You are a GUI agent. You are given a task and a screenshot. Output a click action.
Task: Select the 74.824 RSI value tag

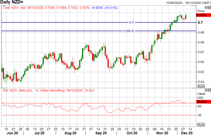pyautogui.click(x=204, y=102)
